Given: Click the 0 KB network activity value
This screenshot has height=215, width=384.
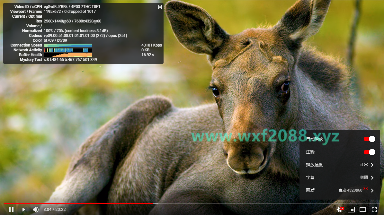Looking at the screenshot, I should (x=145, y=50).
